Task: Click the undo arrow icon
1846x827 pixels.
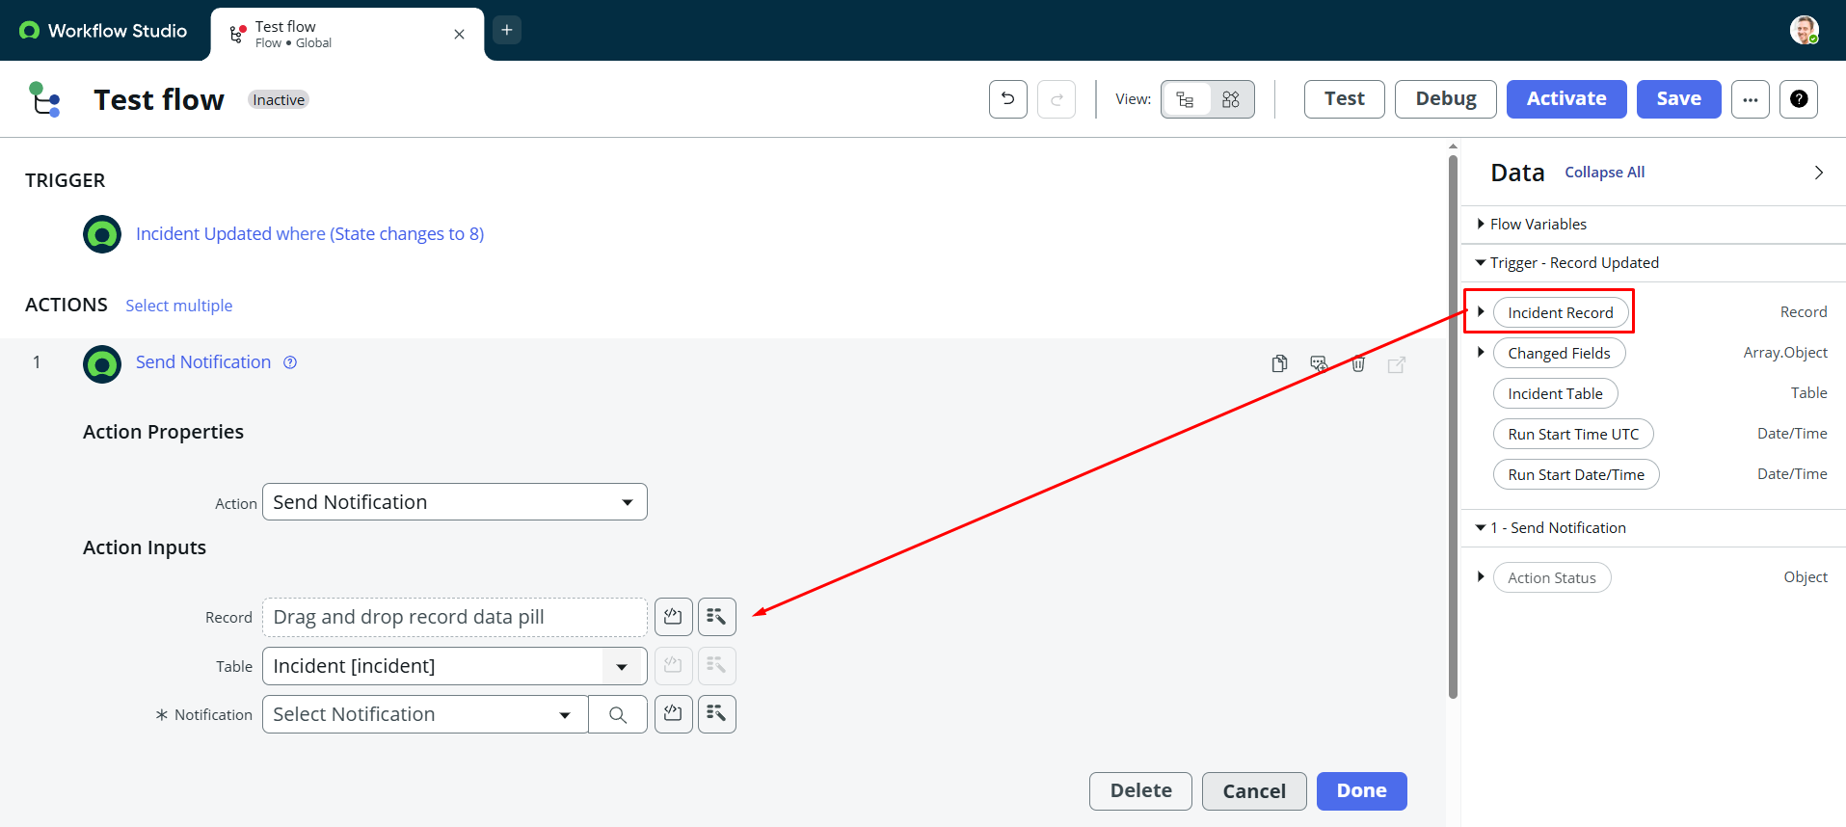Action: click(1008, 99)
